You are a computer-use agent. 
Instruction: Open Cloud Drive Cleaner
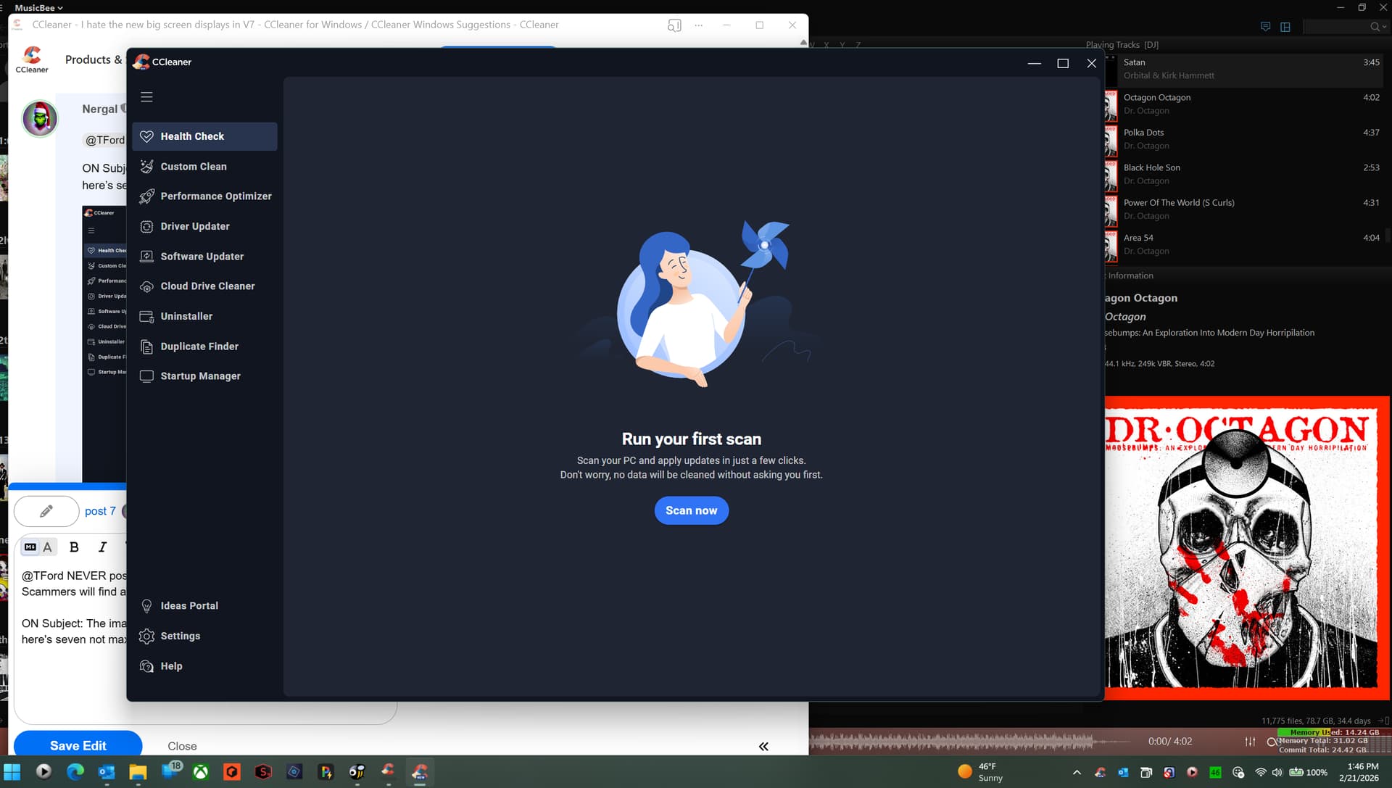click(207, 286)
